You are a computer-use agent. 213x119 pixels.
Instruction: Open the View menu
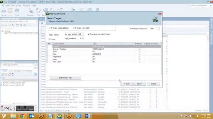click(x=12, y=6)
